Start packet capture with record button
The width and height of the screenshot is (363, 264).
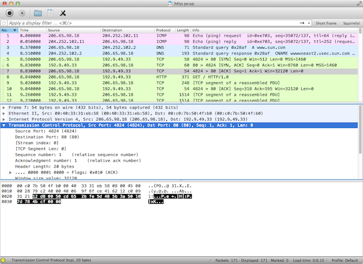pyautogui.click(x=10, y=12)
